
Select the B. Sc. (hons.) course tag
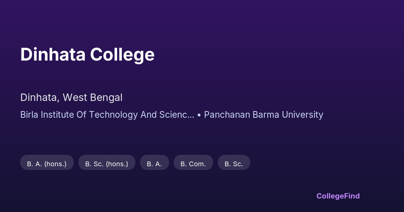point(107,164)
